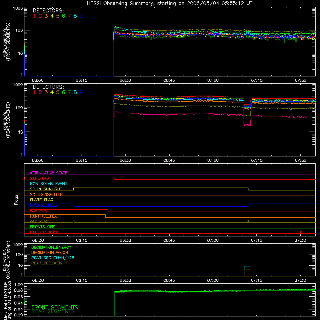Viewport: 320px width, 320px height.
Task: Click the DECIMATION CHANNEL or weight axis title
Action: (x=6, y=260)
